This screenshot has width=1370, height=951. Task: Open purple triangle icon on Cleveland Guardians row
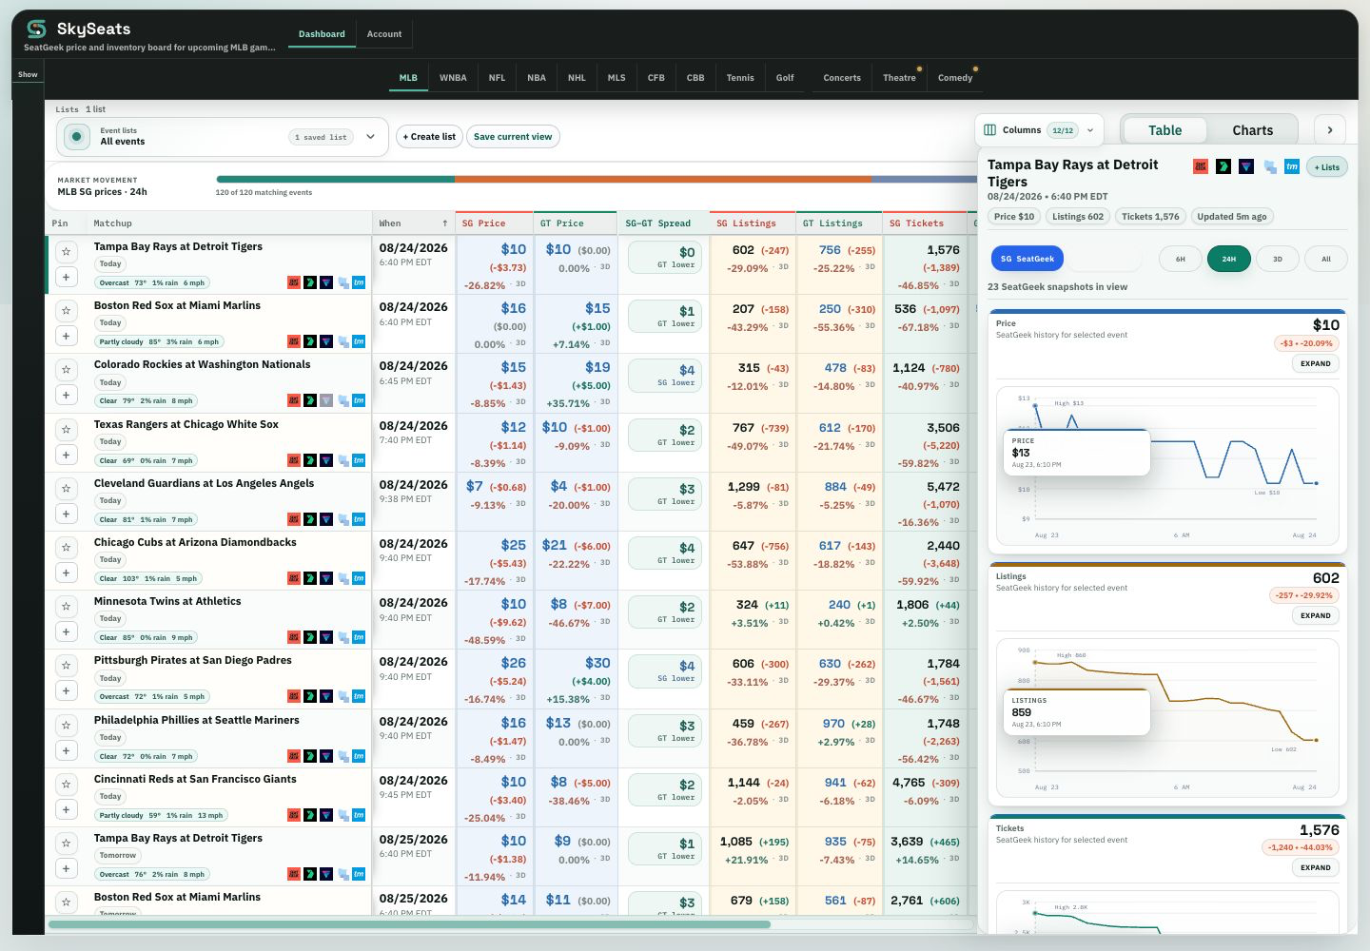click(x=326, y=519)
